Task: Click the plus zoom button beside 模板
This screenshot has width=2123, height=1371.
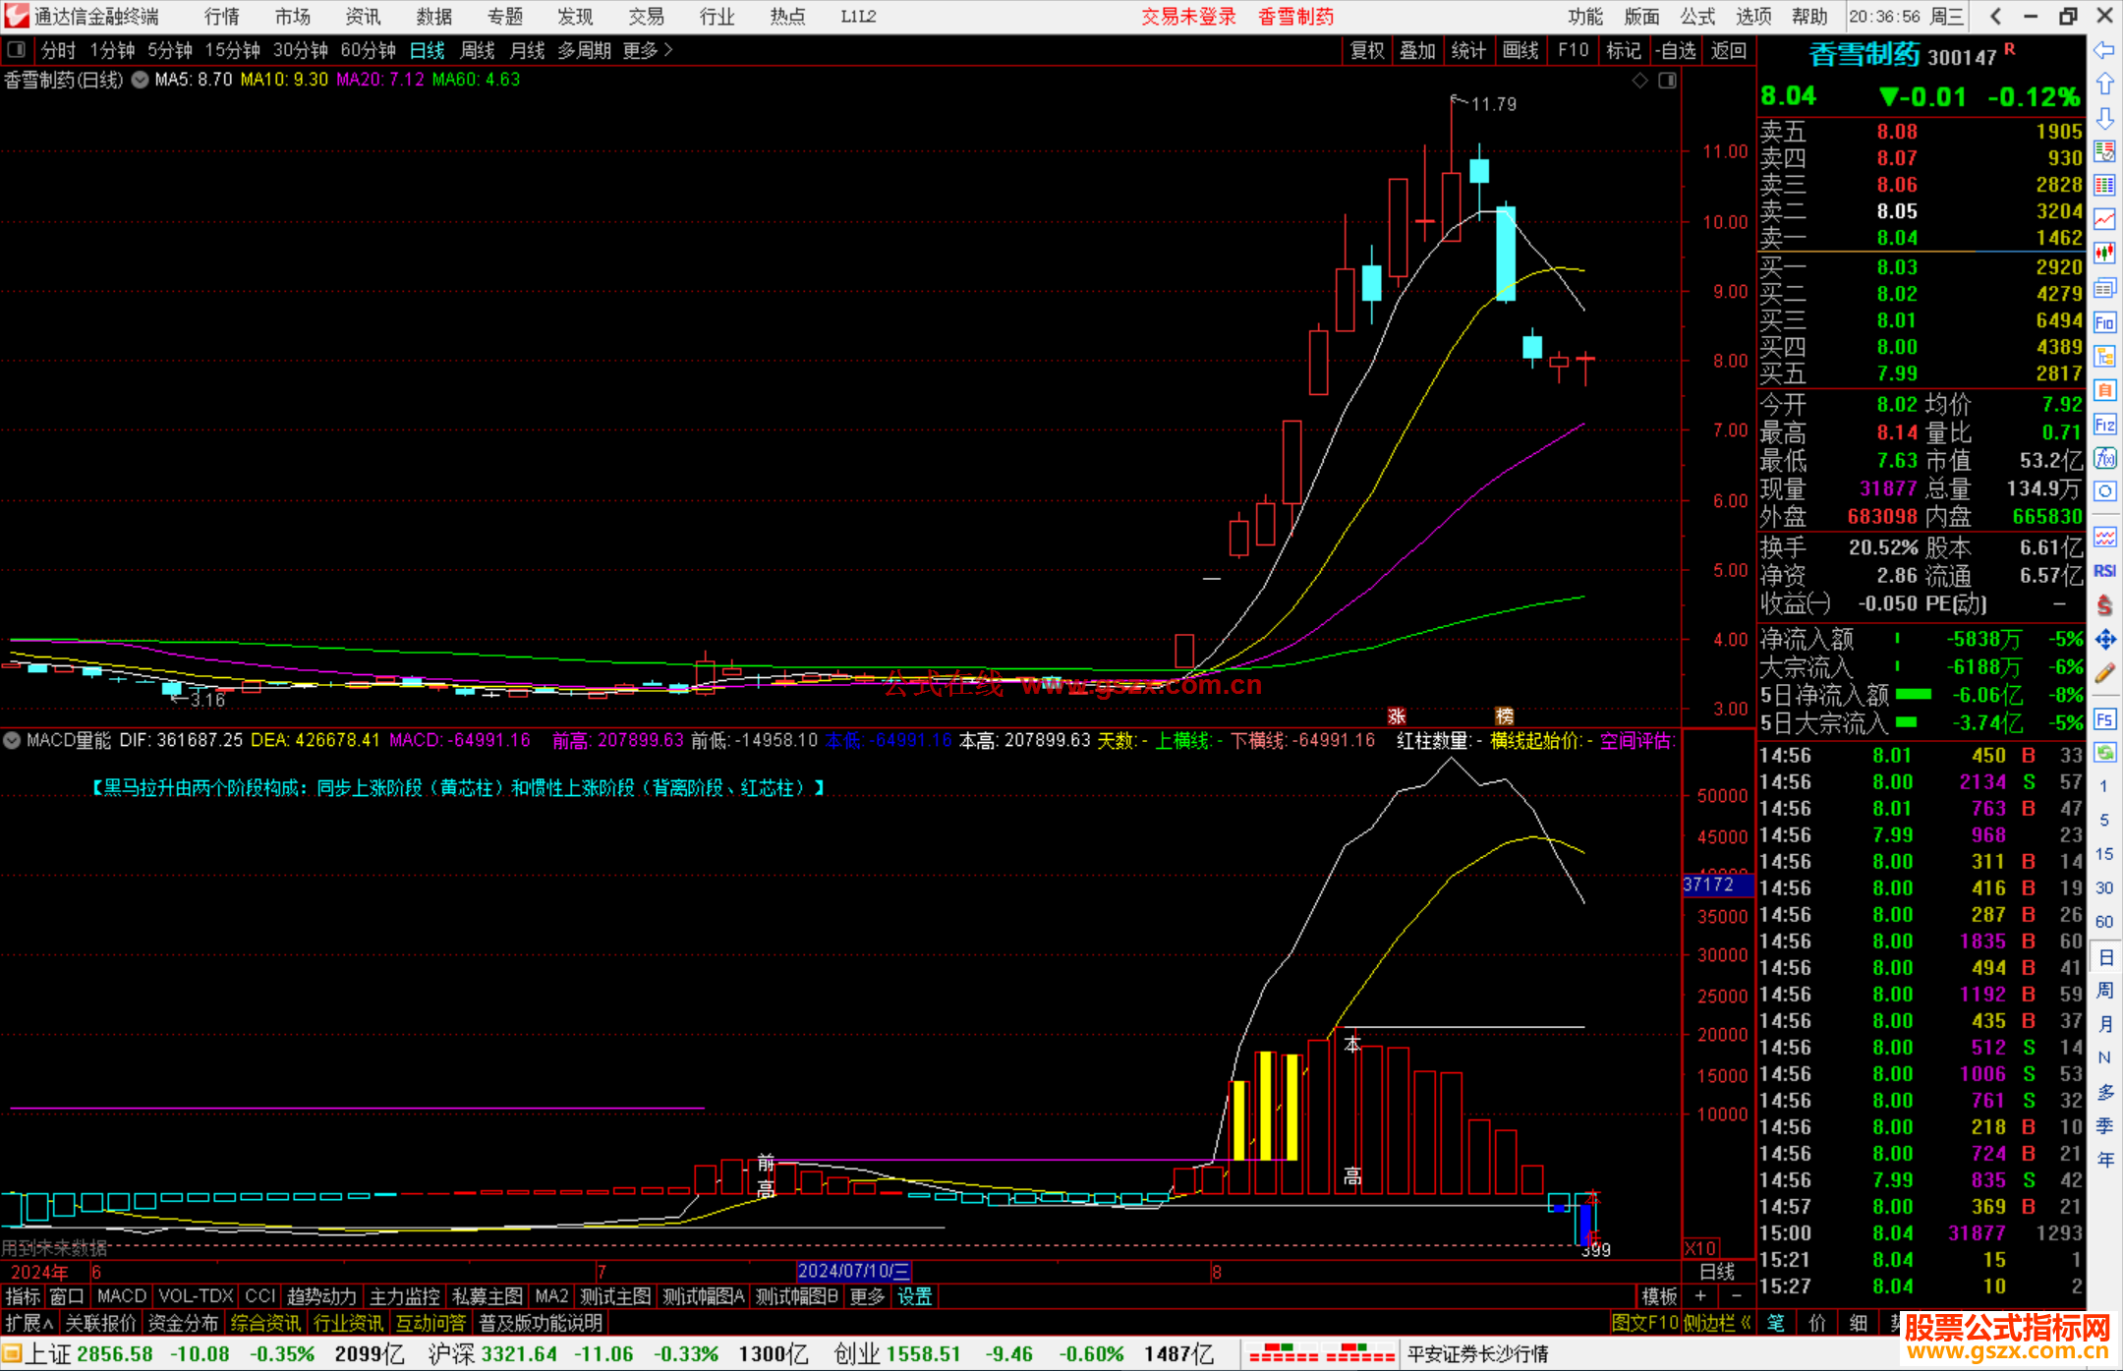Action: pos(1700,1296)
